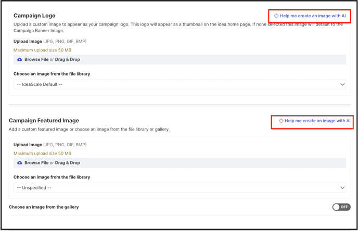Click the Campaign Logo description paragraph
Image resolution: width=358 pixels, height=231 pixels.
(x=178, y=28)
